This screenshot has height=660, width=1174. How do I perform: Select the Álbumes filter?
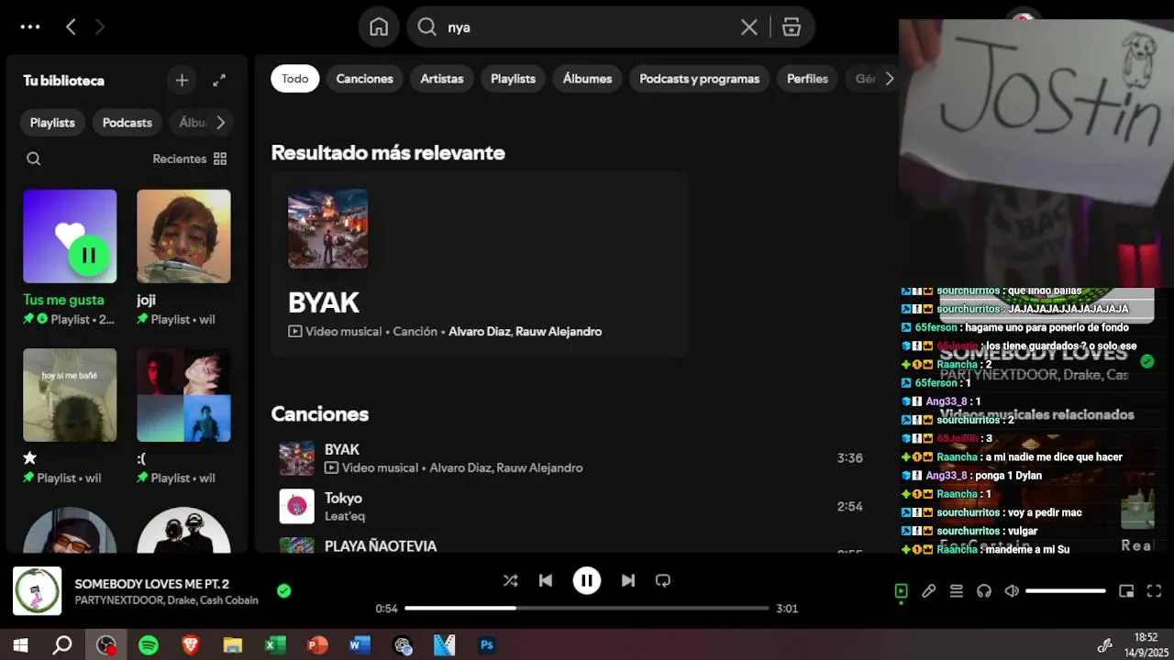(x=587, y=79)
